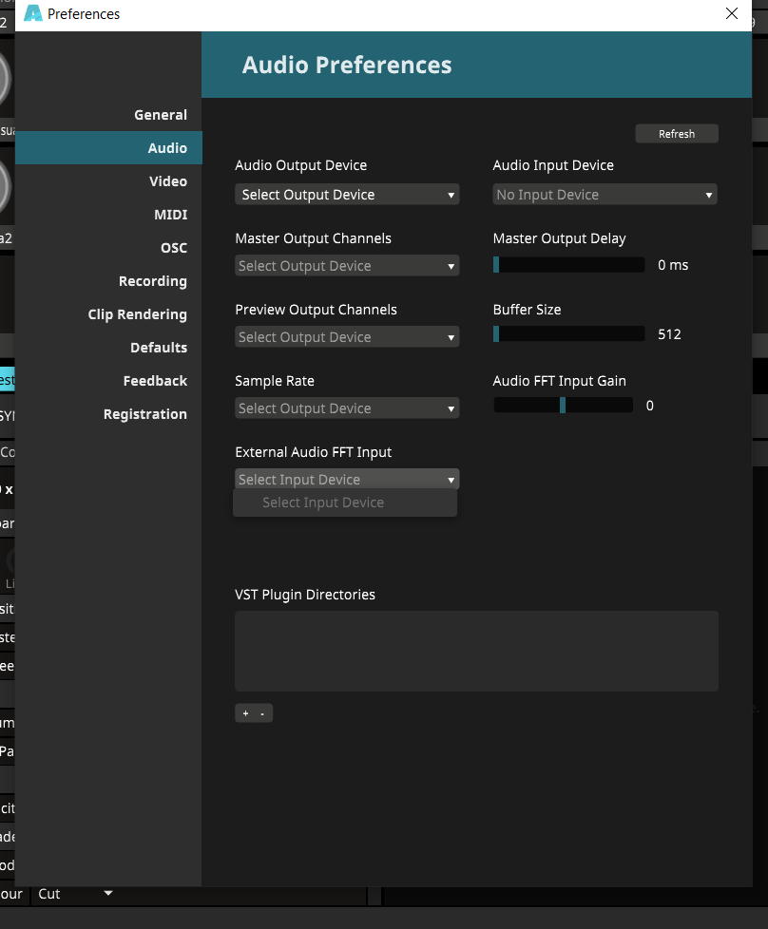Open the Sample Rate dropdown
This screenshot has height=929, width=768.
pos(346,408)
